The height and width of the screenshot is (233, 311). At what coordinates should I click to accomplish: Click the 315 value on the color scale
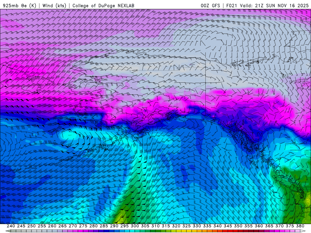click(166, 226)
